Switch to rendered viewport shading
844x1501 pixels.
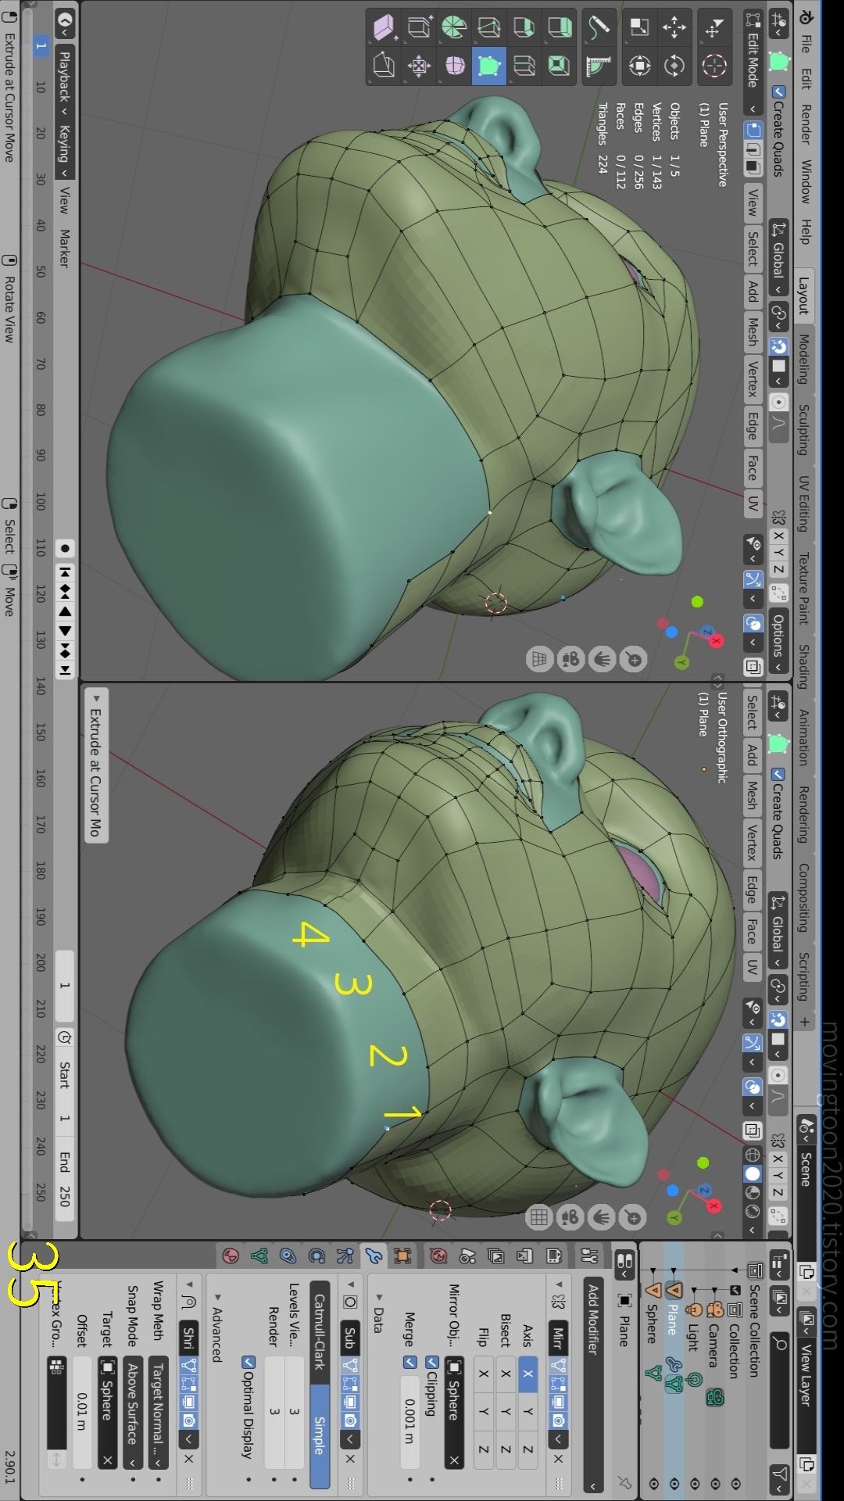[x=752, y=1211]
